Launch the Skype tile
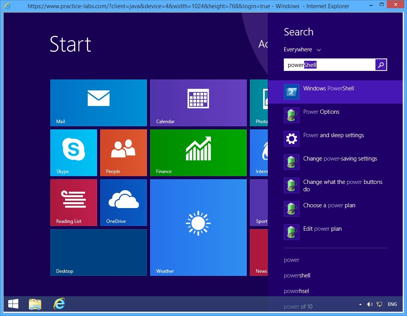 [x=73, y=152]
